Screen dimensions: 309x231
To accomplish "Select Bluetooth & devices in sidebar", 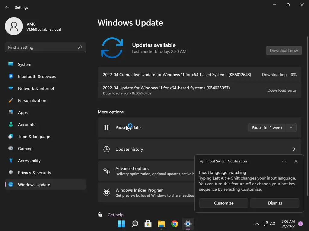I will tap(45, 76).
